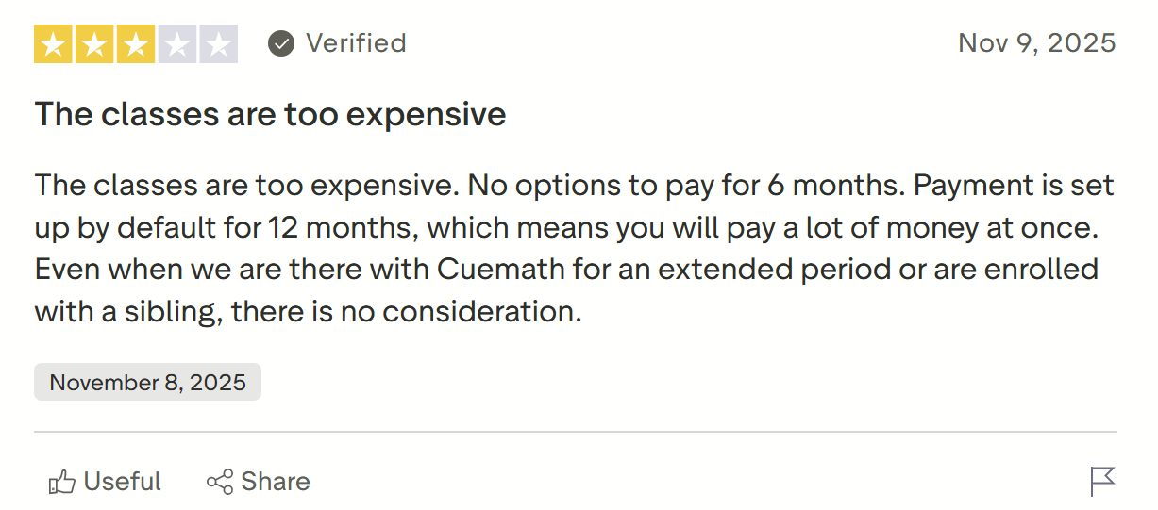This screenshot has height=510, width=1158.
Task: Click the third yellow rating star
Action: (x=136, y=44)
